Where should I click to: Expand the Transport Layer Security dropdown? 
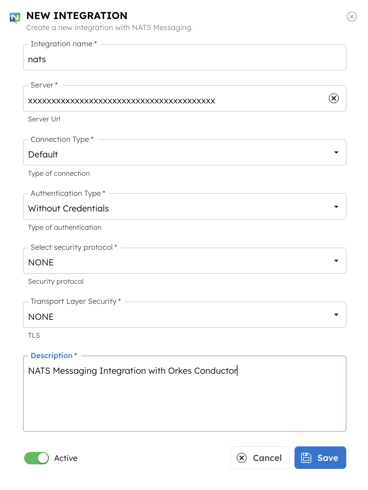tap(184, 315)
